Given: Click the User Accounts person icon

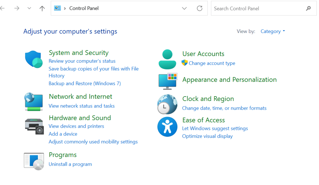Looking at the screenshot, I should tap(167, 59).
